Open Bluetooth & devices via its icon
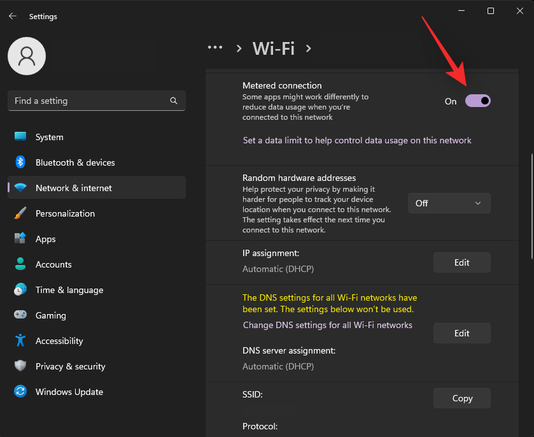This screenshot has height=437, width=534. (x=20, y=162)
